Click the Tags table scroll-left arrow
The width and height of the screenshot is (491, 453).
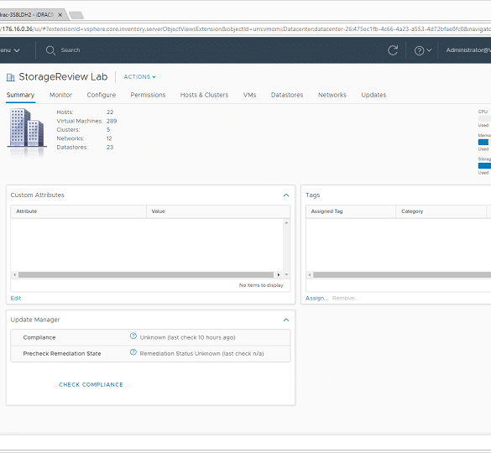coord(310,274)
